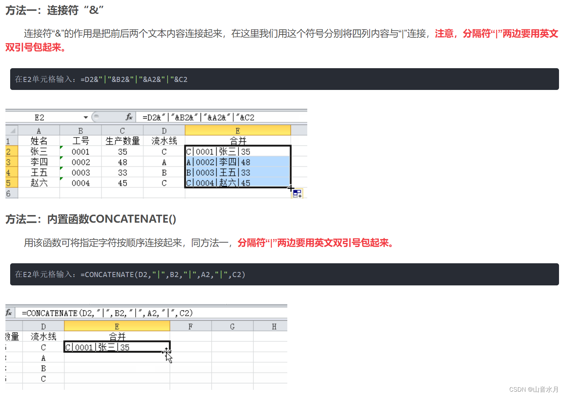The height and width of the screenshot is (396, 563).
Task: Select column G header in second spreadsheet
Action: click(232, 326)
